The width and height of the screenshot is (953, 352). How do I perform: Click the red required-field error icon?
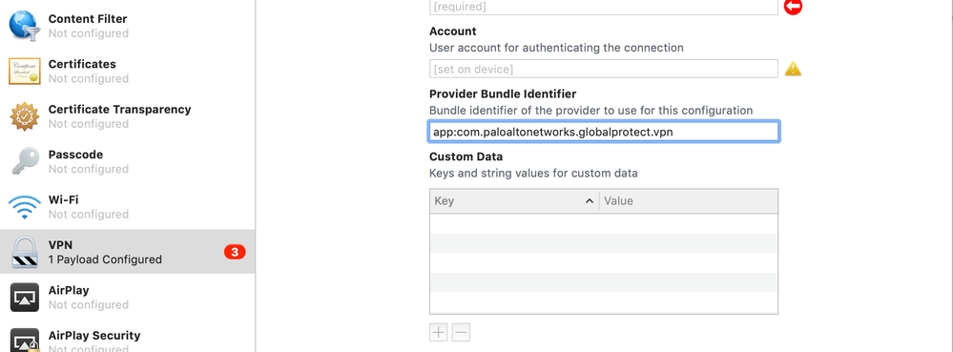pyautogui.click(x=793, y=7)
